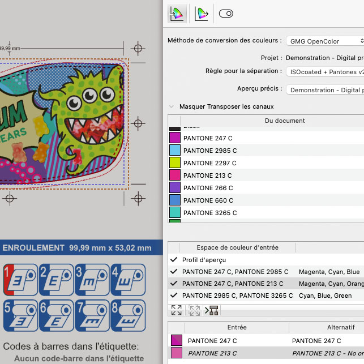Click the PANTONE 266 C color swatch

175,187
